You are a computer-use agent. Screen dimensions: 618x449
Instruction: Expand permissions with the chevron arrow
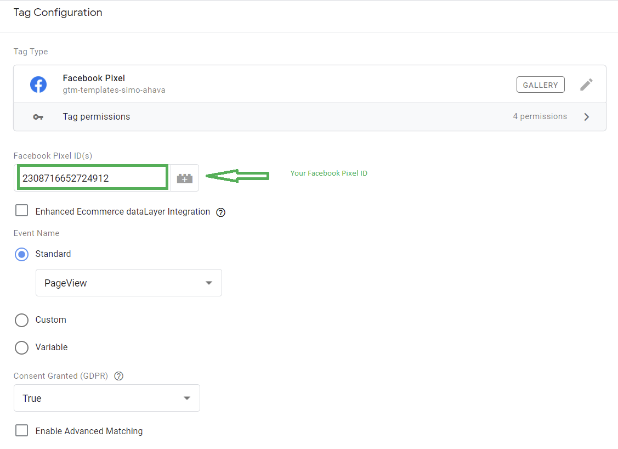point(587,117)
